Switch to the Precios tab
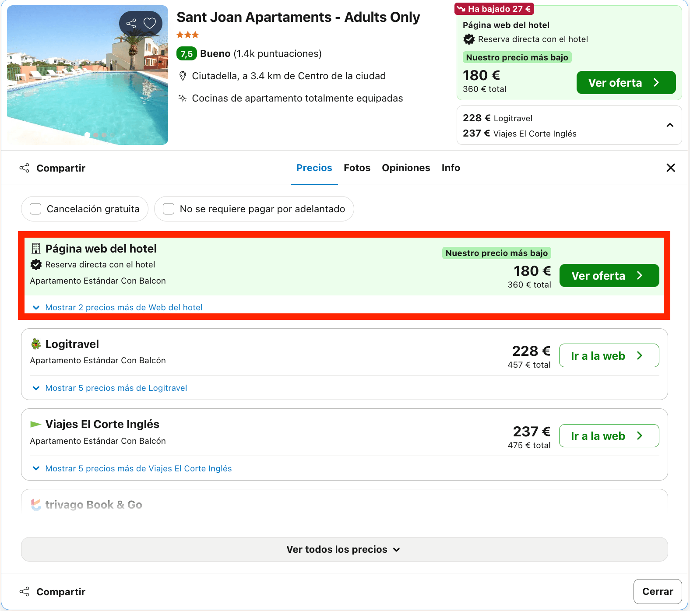The width and height of the screenshot is (690, 611). (314, 168)
